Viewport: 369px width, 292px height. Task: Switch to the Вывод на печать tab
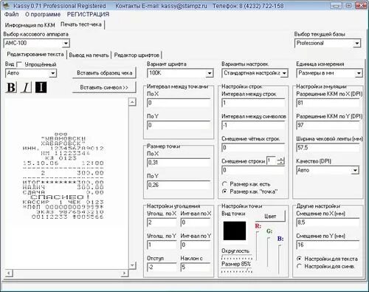coord(89,55)
